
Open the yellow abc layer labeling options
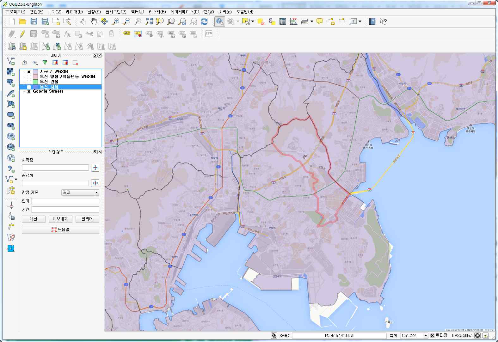click(x=126, y=34)
